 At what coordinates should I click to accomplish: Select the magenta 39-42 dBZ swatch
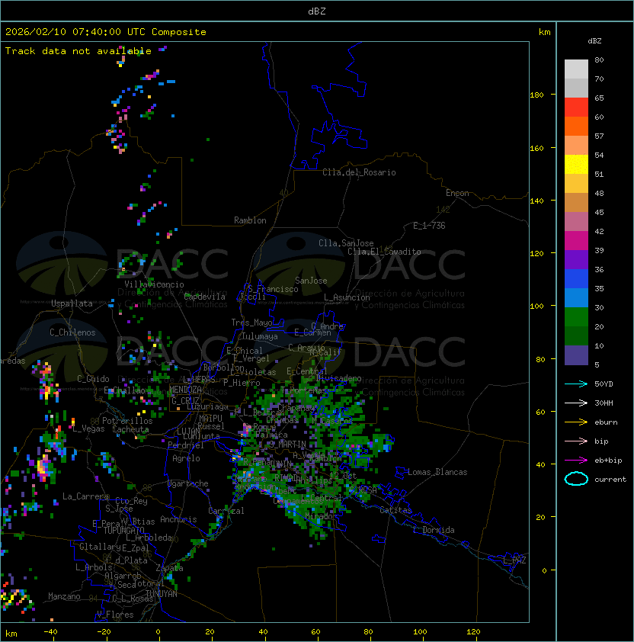(576, 240)
